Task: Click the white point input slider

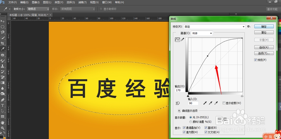Action: click(x=242, y=96)
